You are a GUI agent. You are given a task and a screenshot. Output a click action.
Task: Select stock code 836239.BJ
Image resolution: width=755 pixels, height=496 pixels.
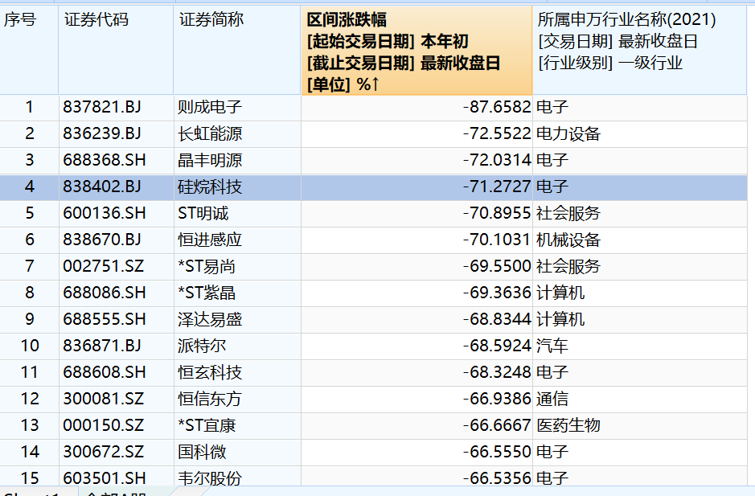click(x=102, y=133)
